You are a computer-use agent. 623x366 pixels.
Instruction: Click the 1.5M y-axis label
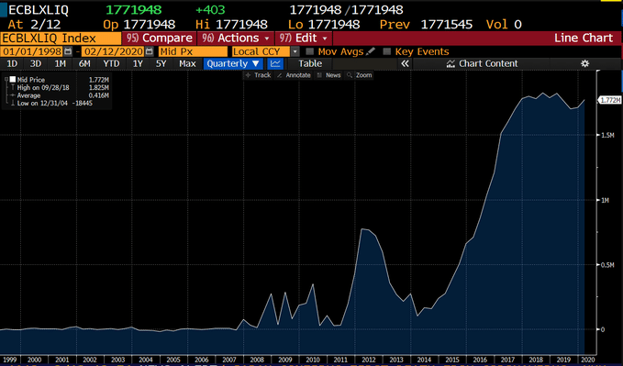[x=607, y=135]
